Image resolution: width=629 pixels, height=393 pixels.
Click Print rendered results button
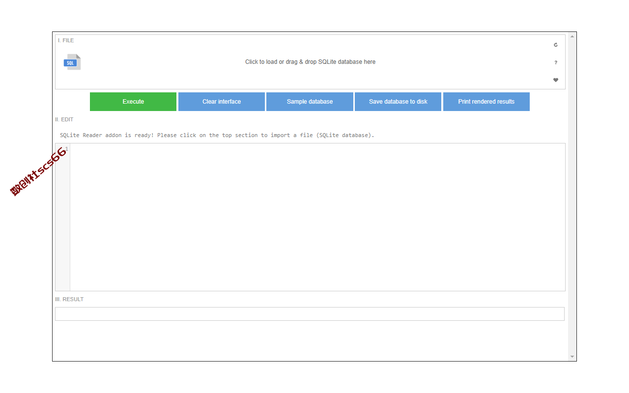(x=486, y=102)
